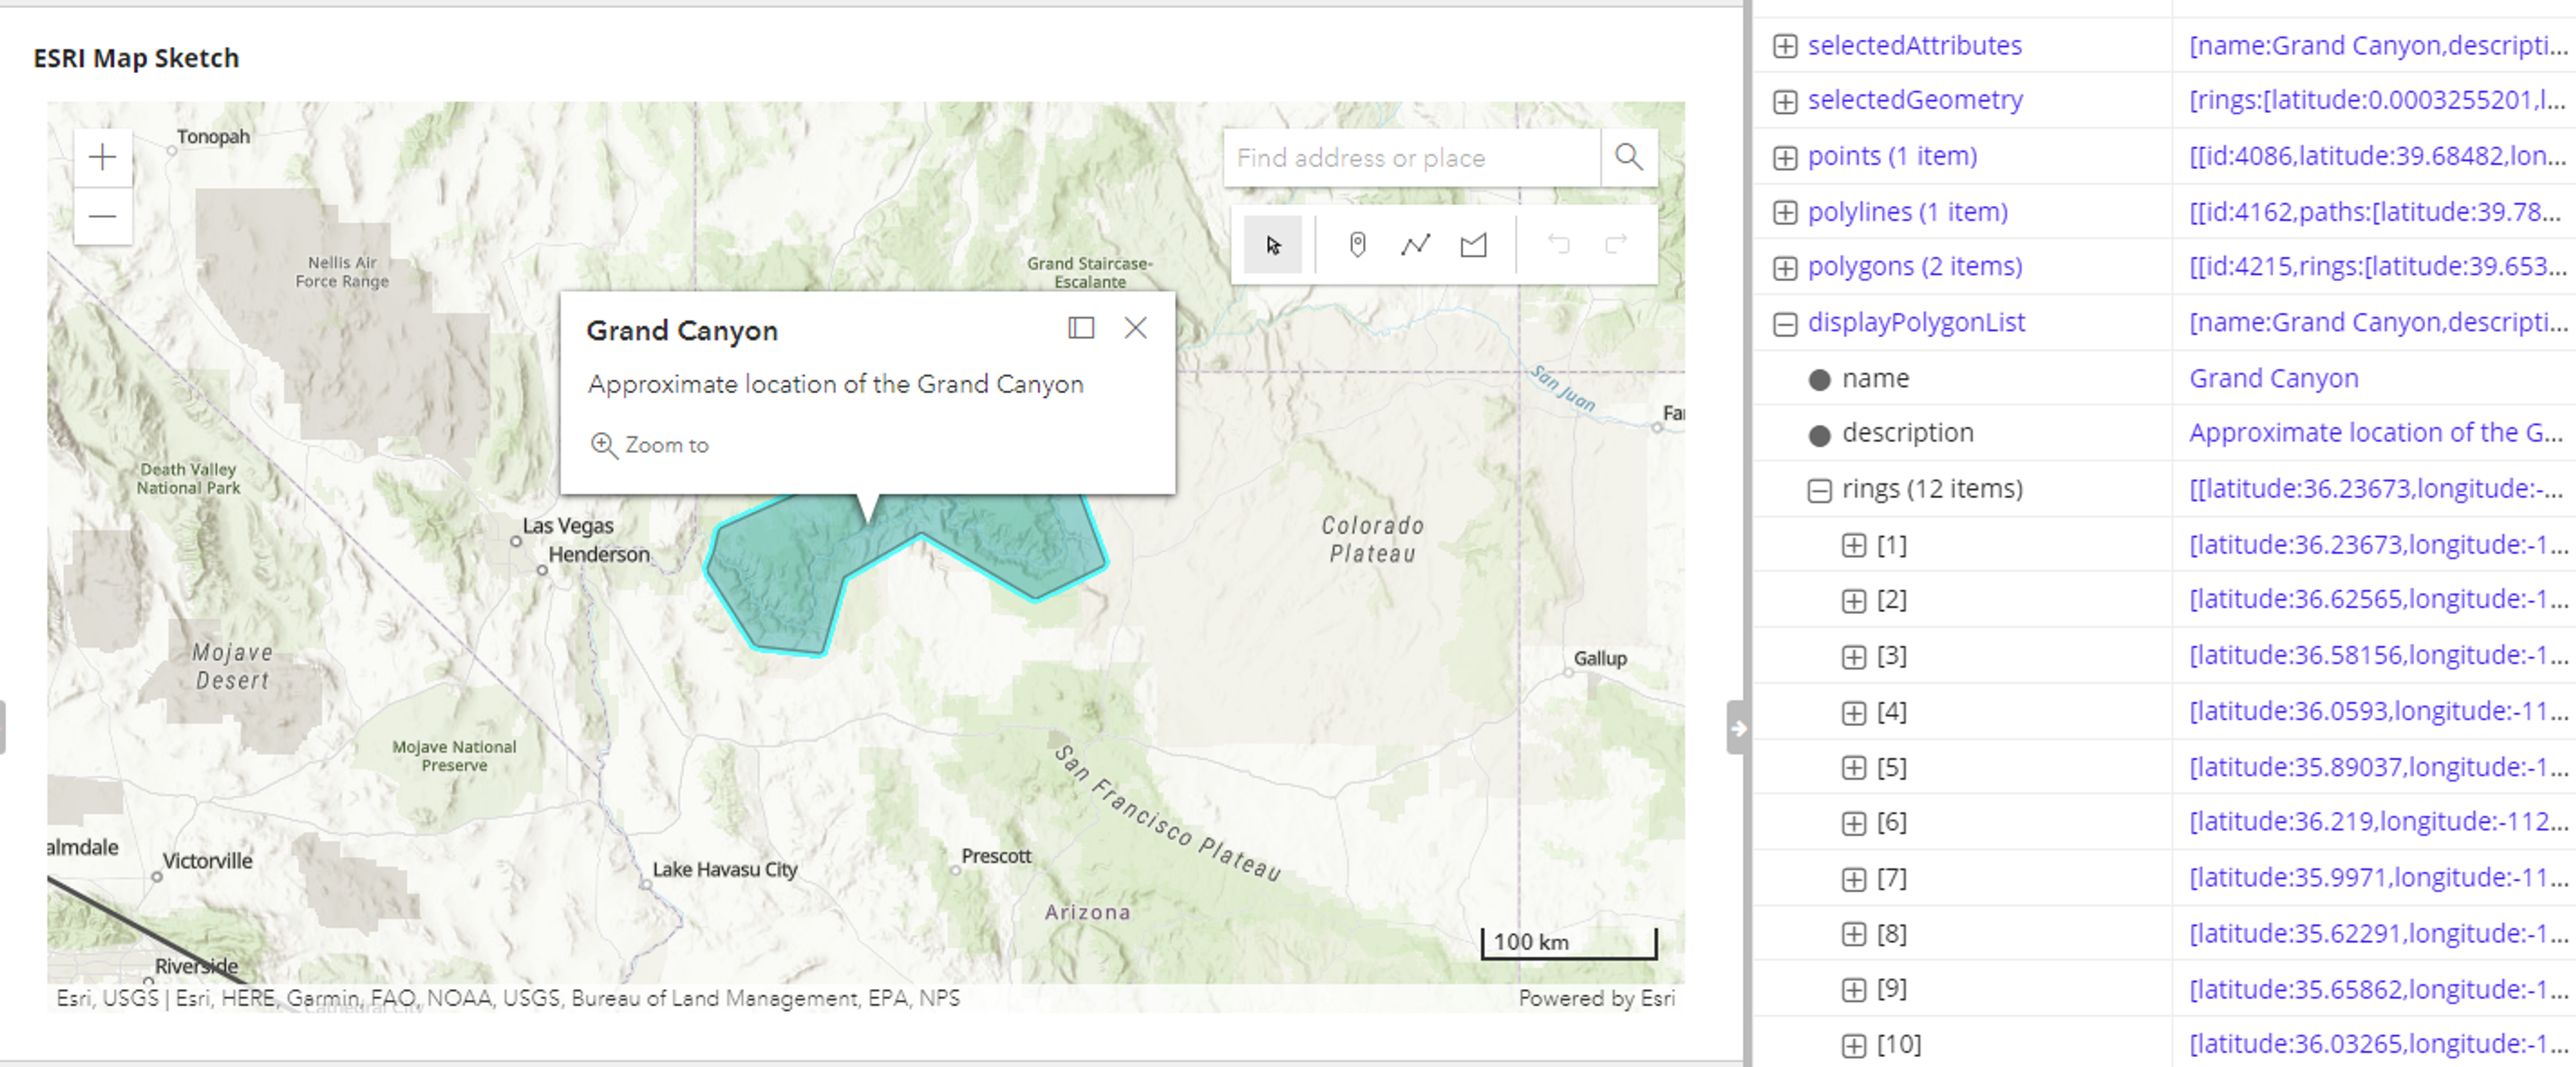Select the draw polygon tool

1473,245
